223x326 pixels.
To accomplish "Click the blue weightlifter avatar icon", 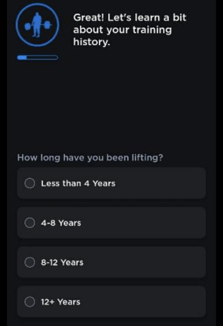I will (x=37, y=25).
